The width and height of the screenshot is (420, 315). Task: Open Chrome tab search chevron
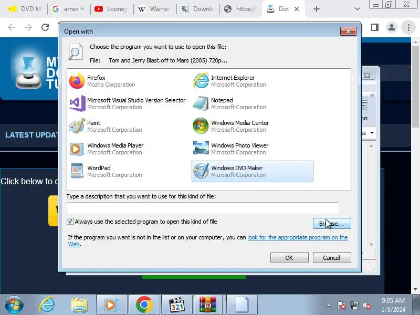tap(358, 9)
